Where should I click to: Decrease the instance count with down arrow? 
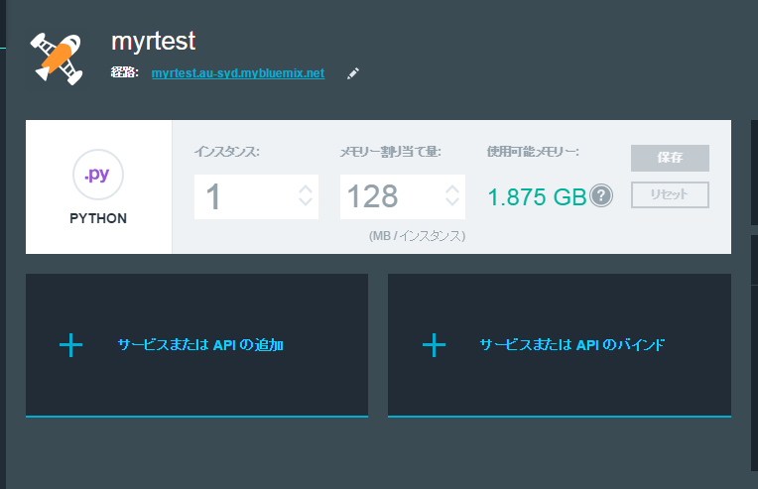click(x=306, y=202)
